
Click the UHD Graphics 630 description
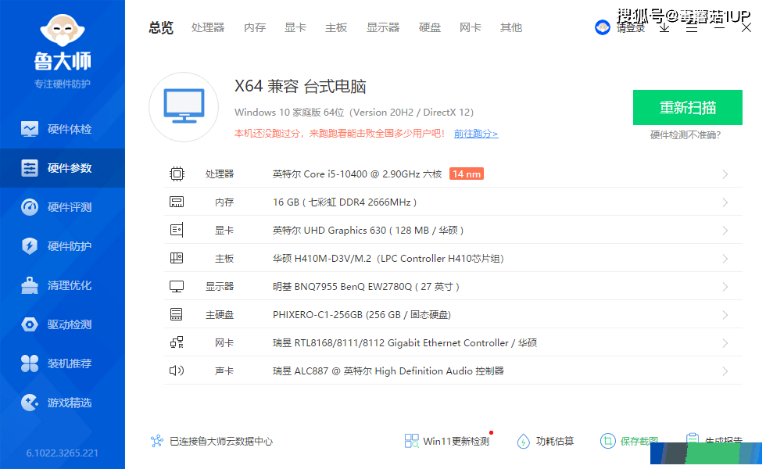click(x=368, y=230)
